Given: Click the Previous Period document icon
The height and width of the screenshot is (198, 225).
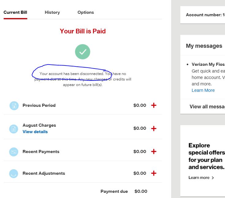Looking at the screenshot, I should click(14, 106).
